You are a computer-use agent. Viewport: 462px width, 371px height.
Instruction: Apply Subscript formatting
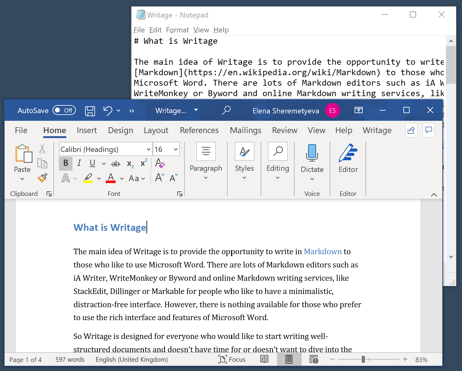[x=130, y=164]
